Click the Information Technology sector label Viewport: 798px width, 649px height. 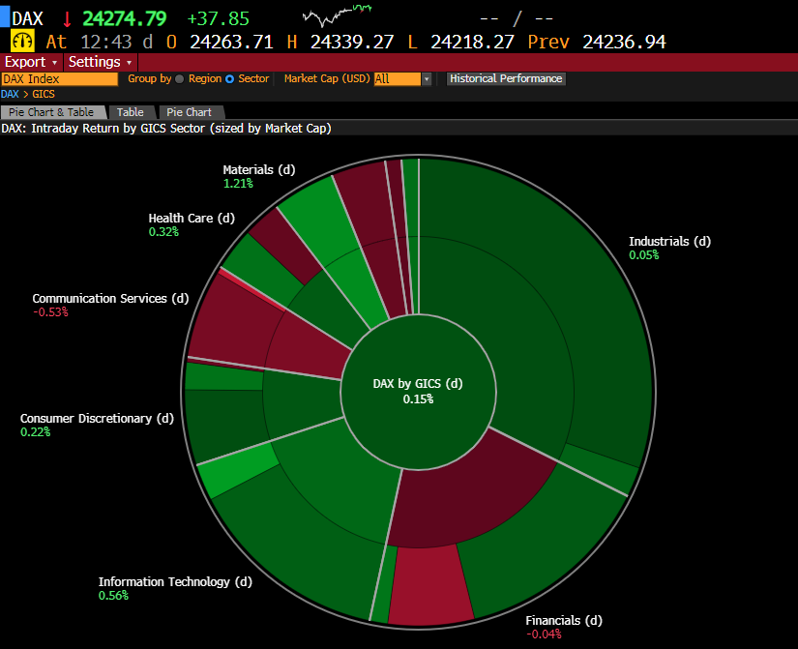[x=174, y=582]
